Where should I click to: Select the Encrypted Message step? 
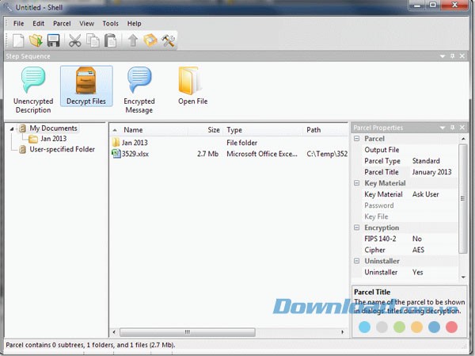point(139,86)
